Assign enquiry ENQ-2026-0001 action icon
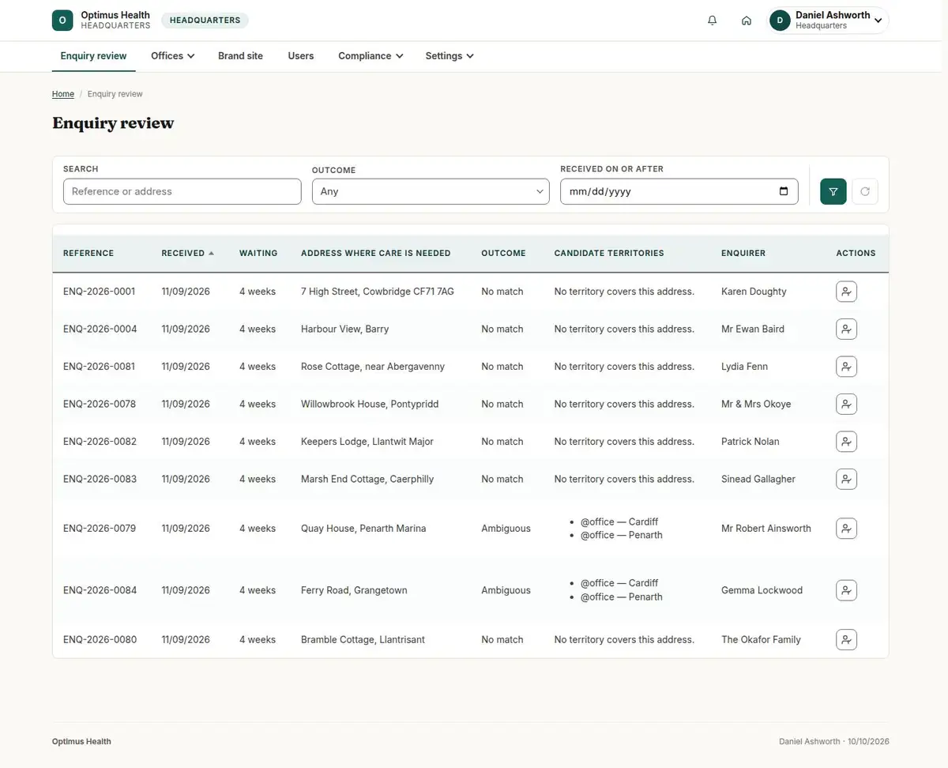The height and width of the screenshot is (768, 948). (846, 292)
